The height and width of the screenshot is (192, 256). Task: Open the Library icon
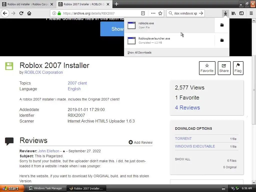point(233,13)
